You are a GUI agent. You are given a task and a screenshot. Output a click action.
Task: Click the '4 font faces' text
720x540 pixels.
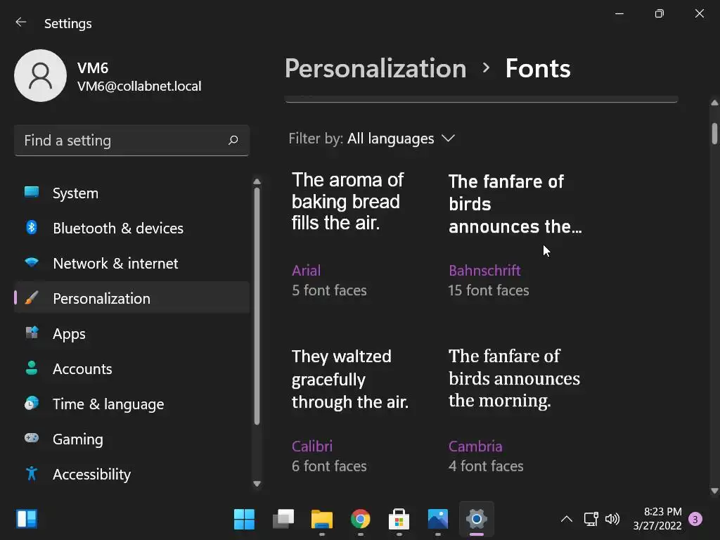point(486,466)
